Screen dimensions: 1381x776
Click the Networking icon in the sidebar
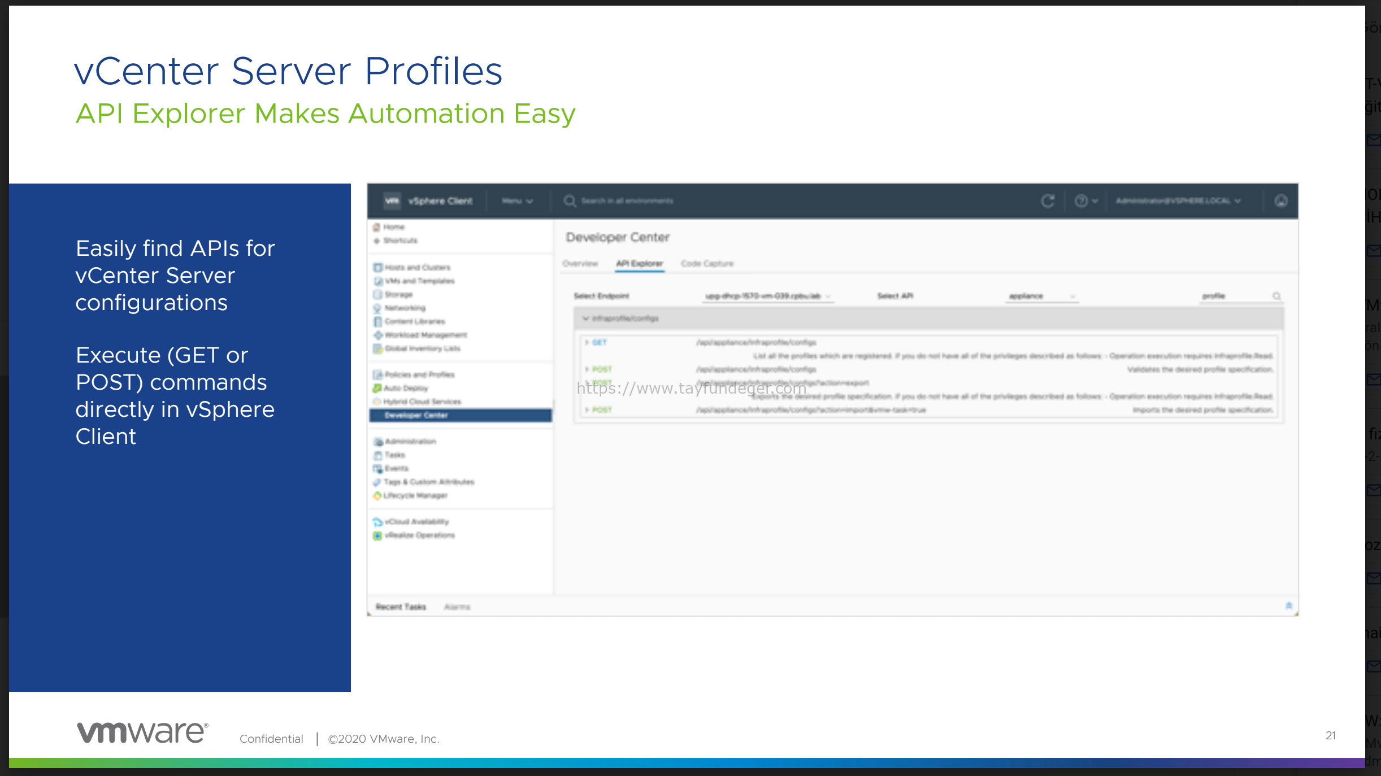(377, 308)
